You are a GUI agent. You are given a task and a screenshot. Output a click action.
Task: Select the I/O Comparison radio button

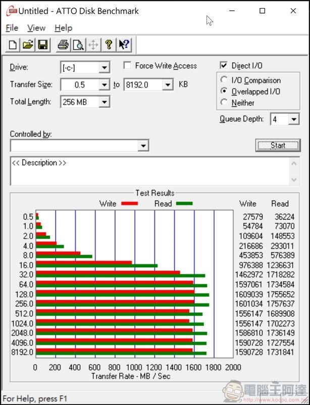point(224,80)
